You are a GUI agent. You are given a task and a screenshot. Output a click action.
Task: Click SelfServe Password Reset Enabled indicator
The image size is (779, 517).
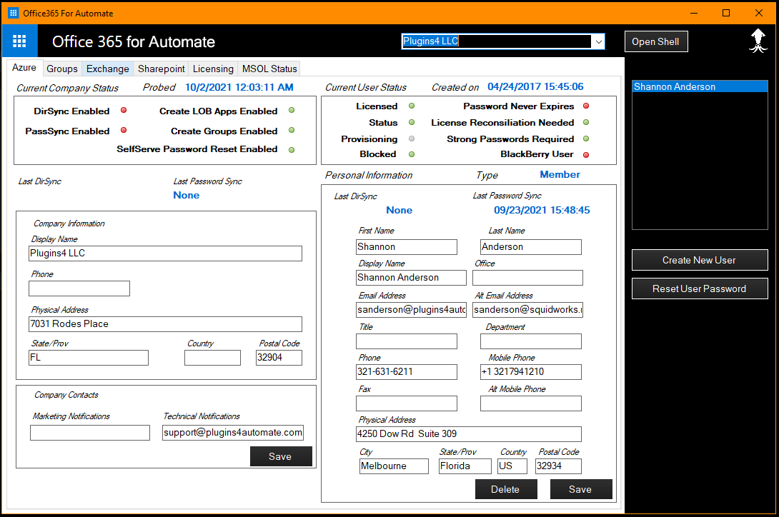[x=292, y=149]
